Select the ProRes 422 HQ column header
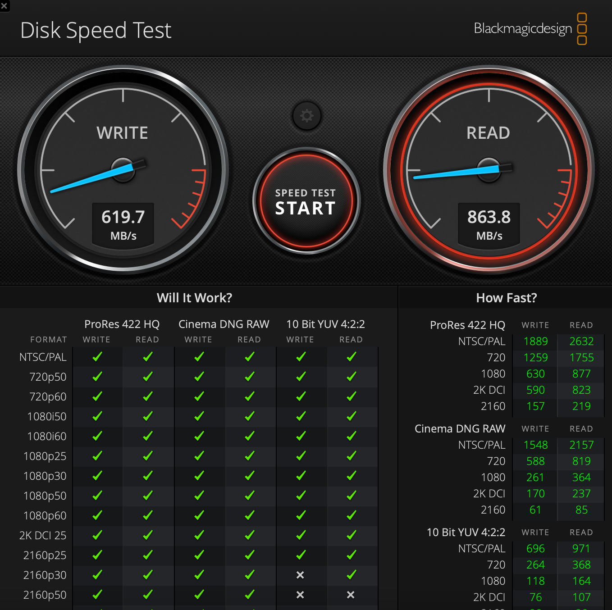The height and width of the screenshot is (610, 612). (122, 324)
